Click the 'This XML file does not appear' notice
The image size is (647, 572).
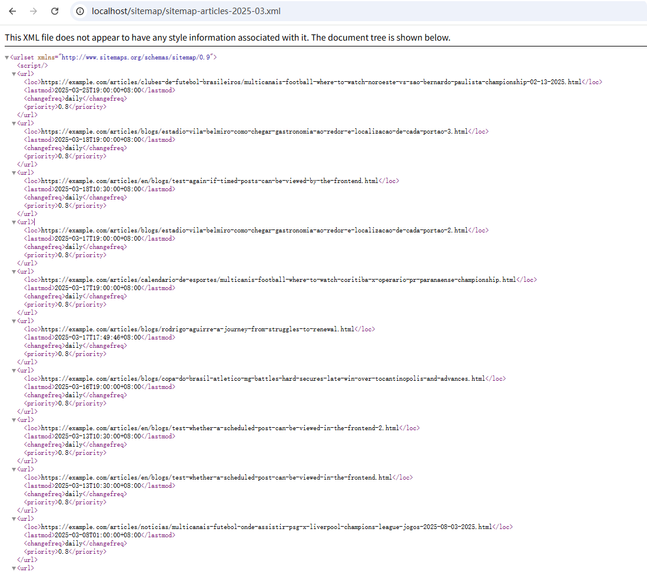coord(227,38)
